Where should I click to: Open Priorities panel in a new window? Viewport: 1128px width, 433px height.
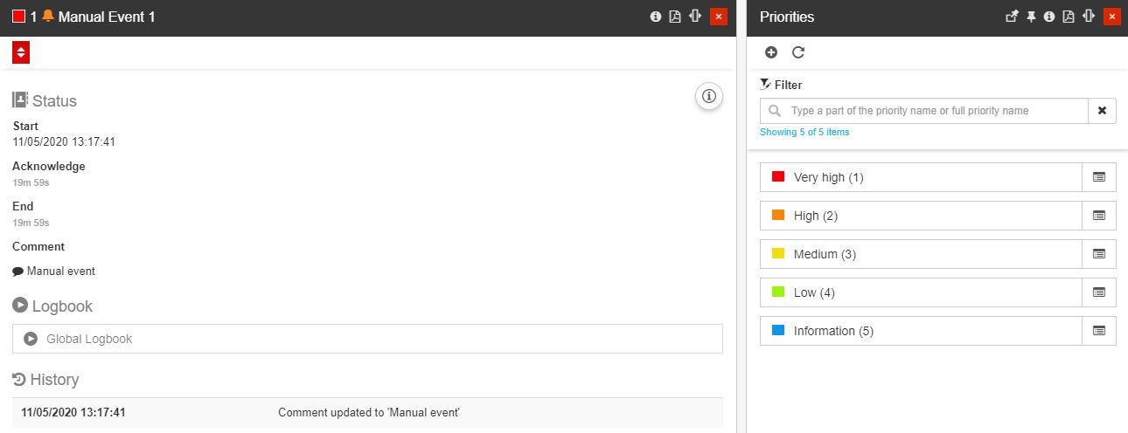[1013, 17]
